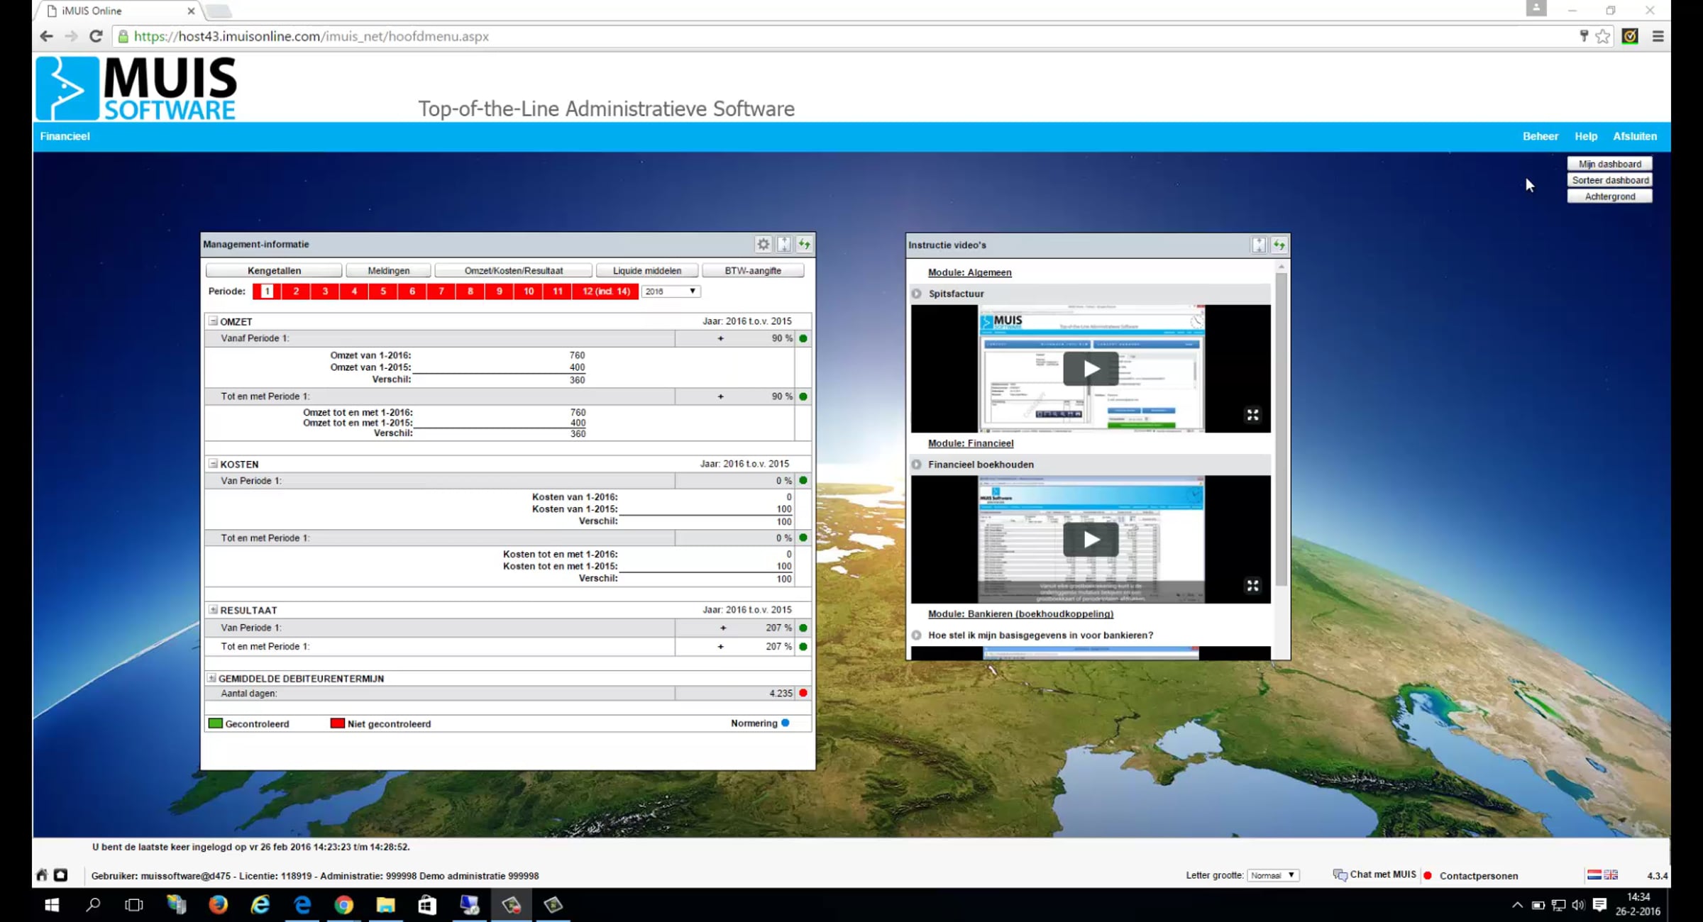
Task: Open the Chrome hamburger menu
Action: point(1658,36)
